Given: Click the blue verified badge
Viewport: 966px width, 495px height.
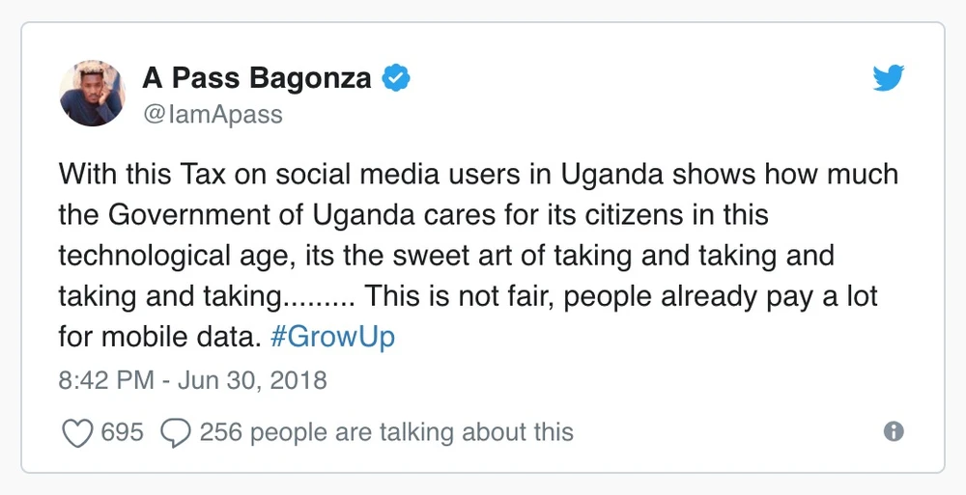Looking at the screenshot, I should pyautogui.click(x=396, y=78).
